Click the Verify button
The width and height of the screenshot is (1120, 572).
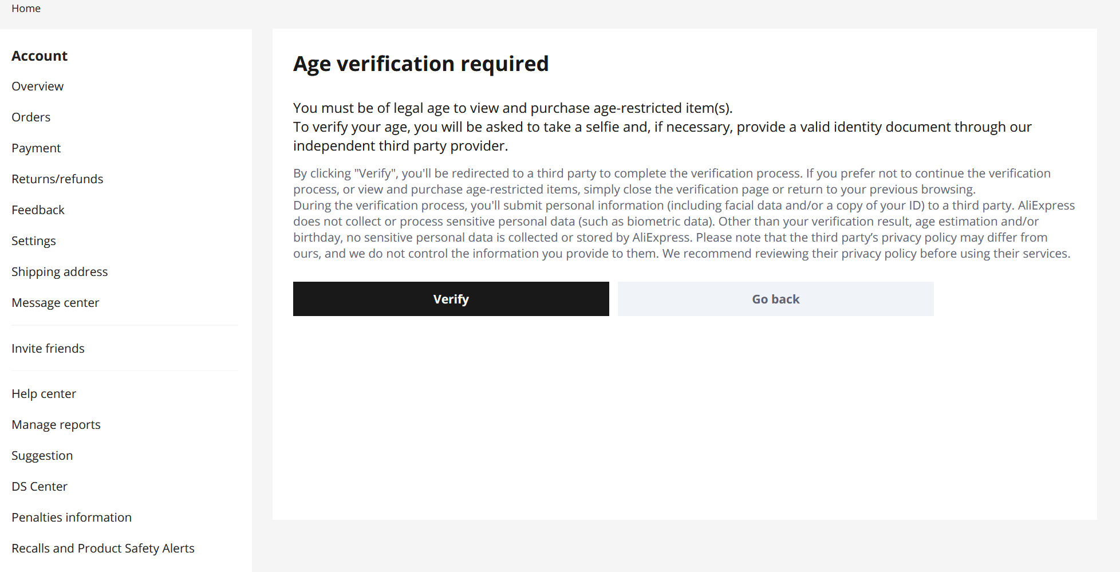[x=451, y=299]
